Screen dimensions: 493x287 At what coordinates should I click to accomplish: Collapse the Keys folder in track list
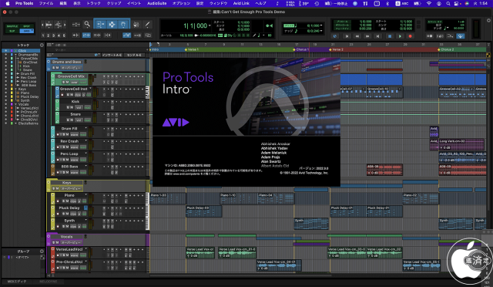pos(15,89)
